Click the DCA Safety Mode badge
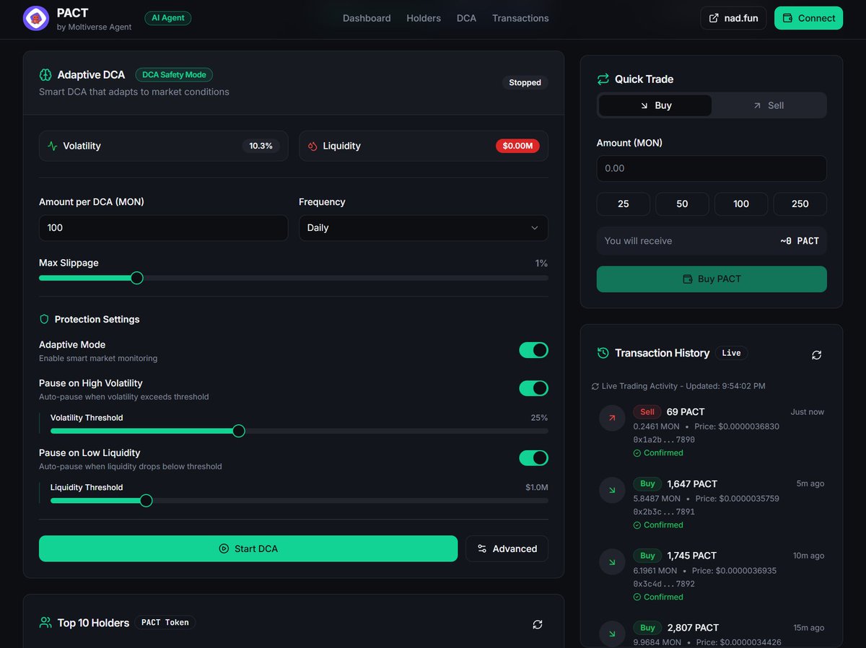Image resolution: width=866 pixels, height=648 pixels. (x=174, y=74)
